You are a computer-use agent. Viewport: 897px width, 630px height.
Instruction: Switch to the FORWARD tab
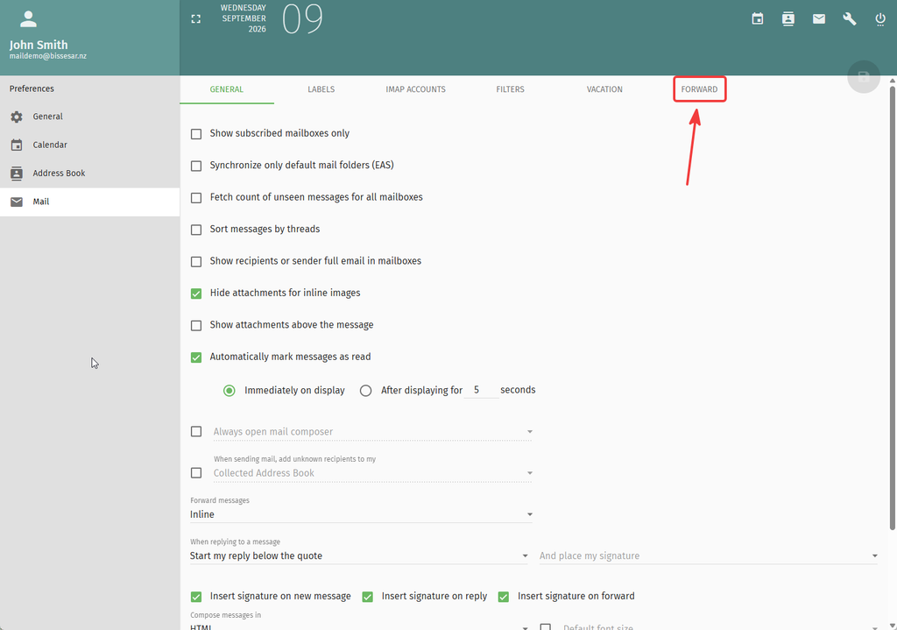(x=699, y=89)
